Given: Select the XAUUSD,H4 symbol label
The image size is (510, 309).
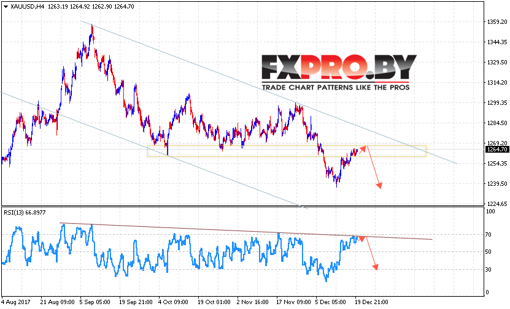Looking at the screenshot, I should 28,7.
